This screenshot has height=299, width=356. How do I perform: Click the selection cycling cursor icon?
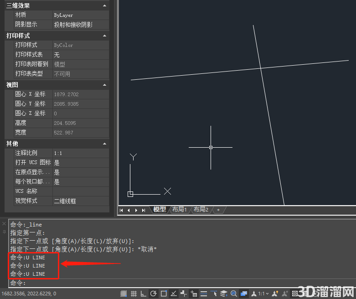click(x=214, y=294)
